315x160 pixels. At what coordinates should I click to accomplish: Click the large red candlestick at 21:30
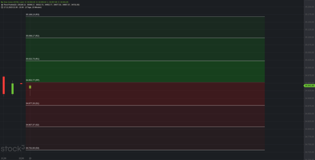click(4, 85)
